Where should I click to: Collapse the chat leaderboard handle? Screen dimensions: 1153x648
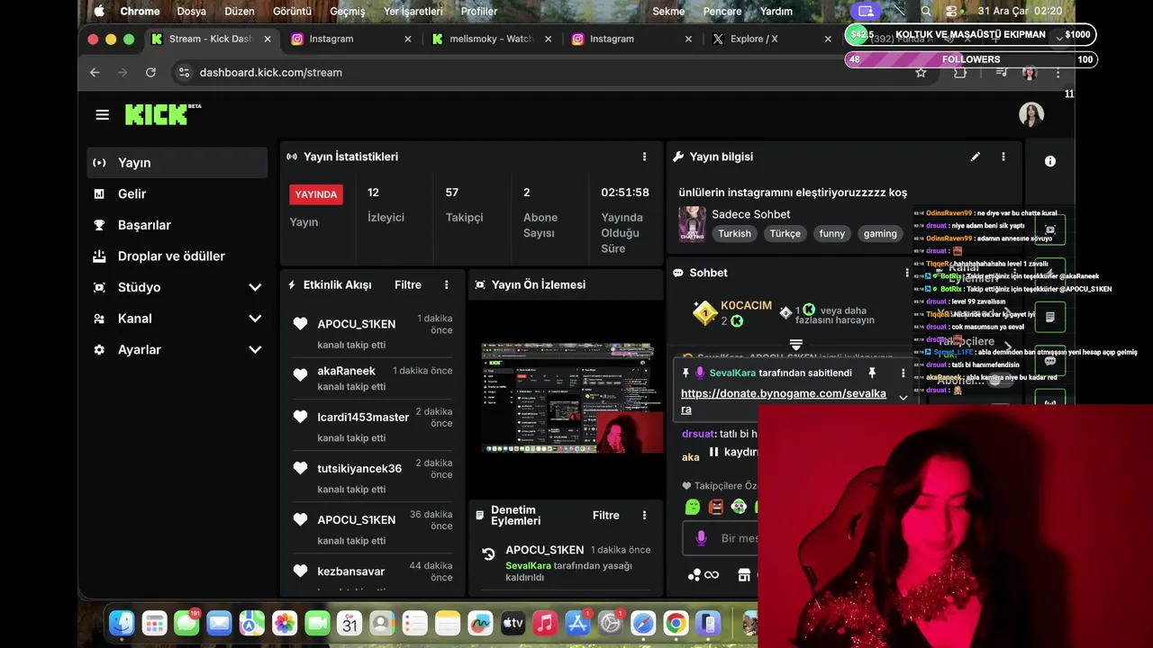pos(795,345)
